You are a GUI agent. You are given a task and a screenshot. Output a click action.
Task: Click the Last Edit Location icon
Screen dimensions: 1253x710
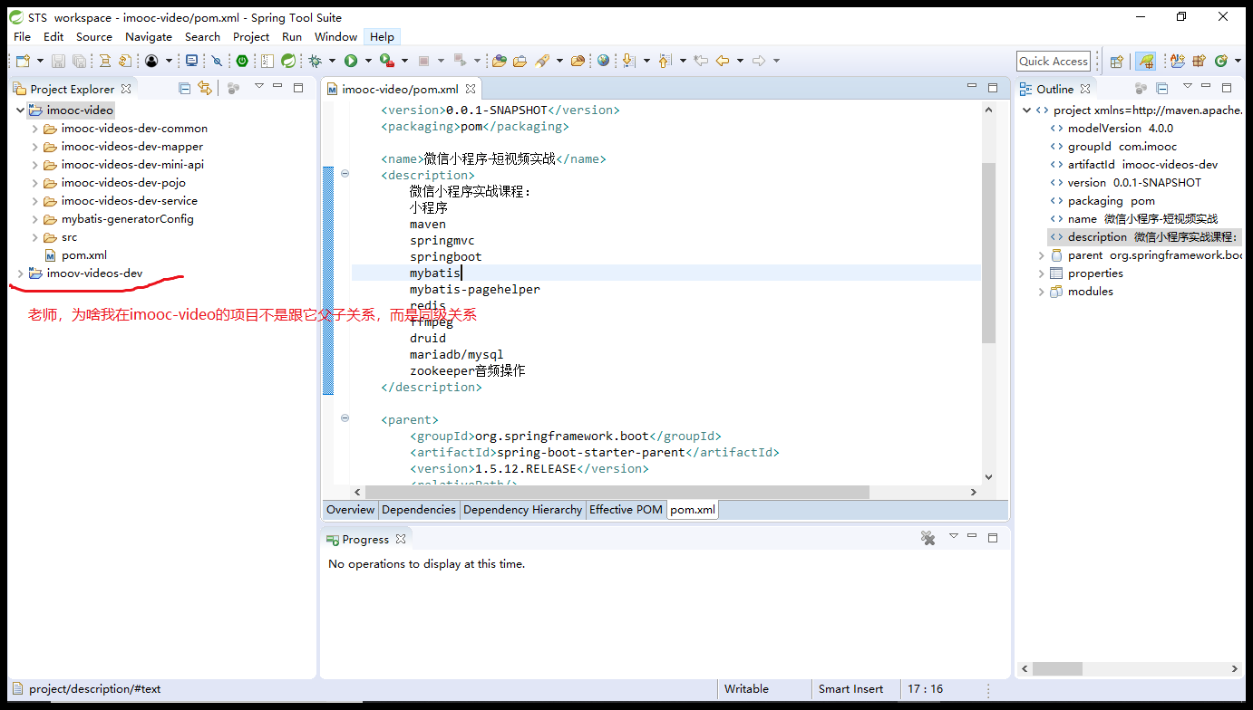(x=700, y=61)
